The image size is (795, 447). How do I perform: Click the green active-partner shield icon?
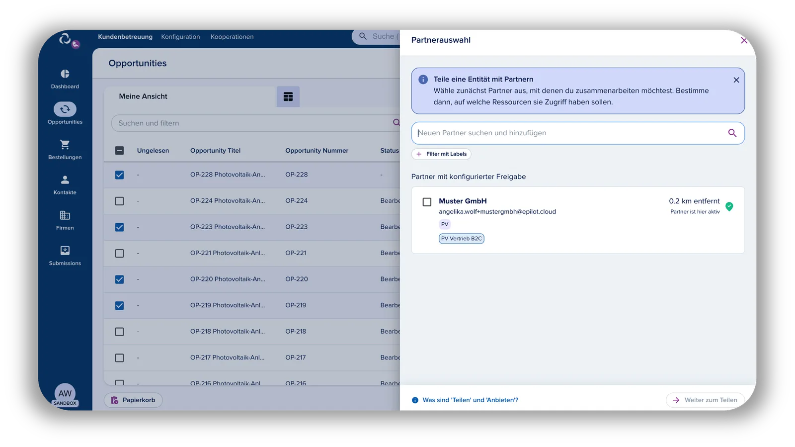click(729, 206)
